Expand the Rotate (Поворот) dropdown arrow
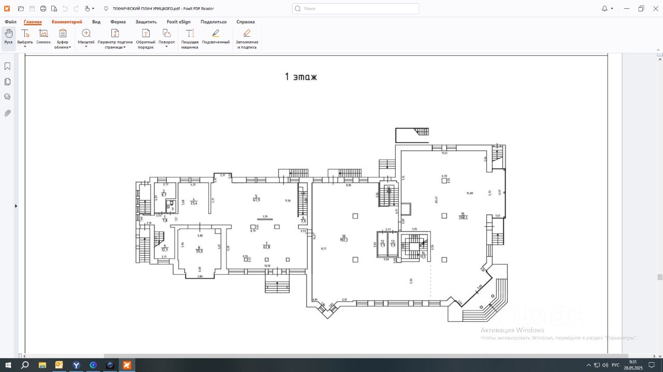663x372 pixels. coord(166,47)
